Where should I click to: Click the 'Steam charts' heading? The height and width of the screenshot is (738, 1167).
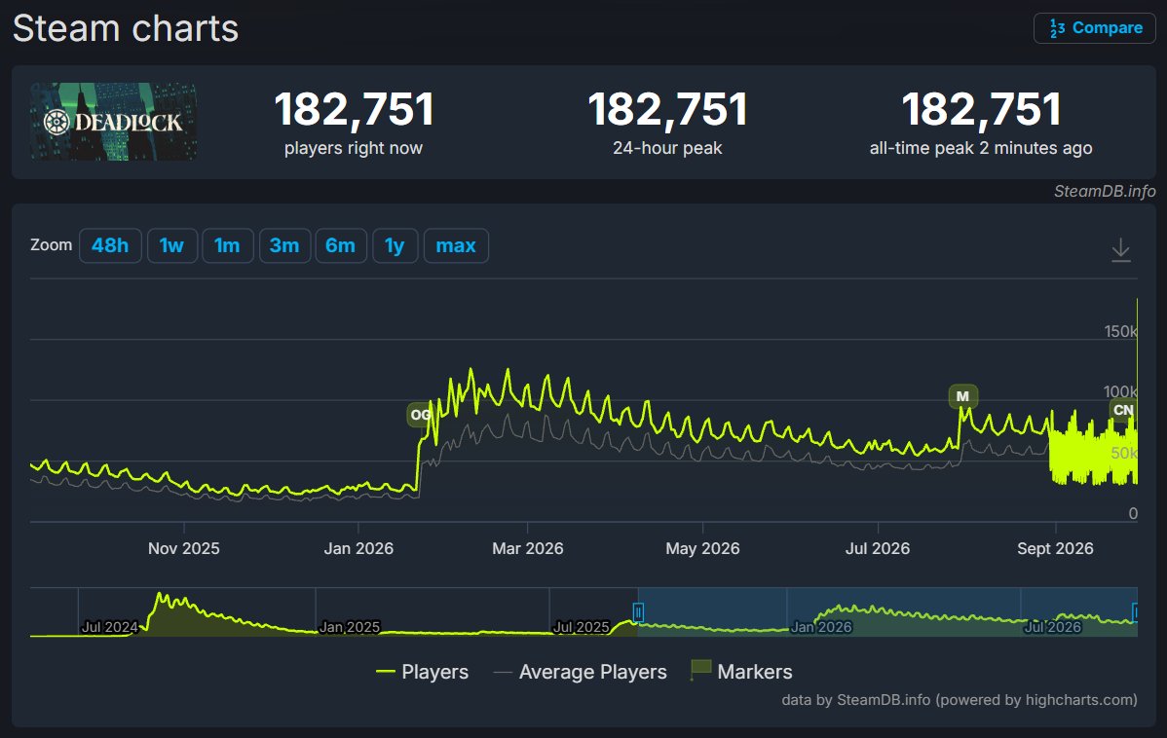[x=126, y=29]
